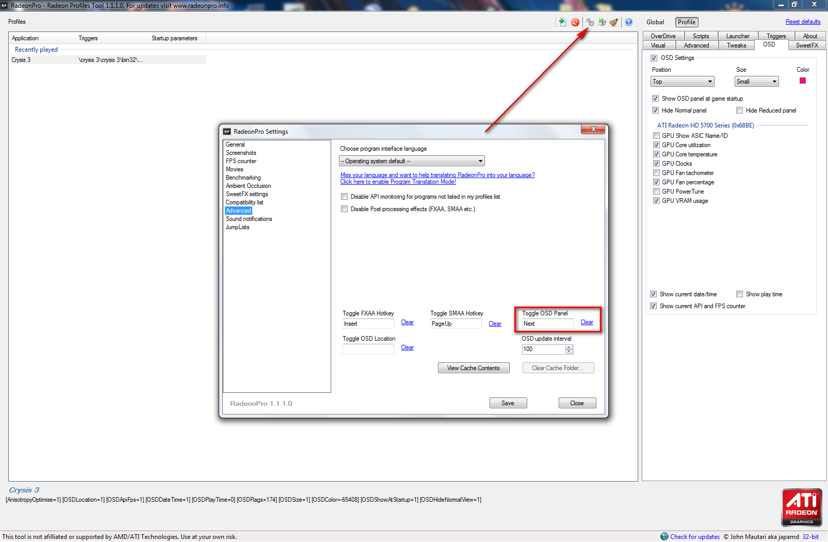The image size is (828, 542).
Task: Enable Disable API monitoring checkbox
Action: point(344,197)
